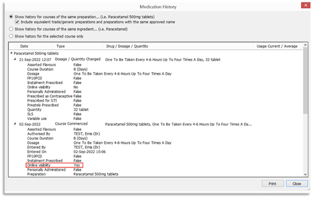
Task: Click the 'Prescribed for STI' row
Action: coord(54,101)
